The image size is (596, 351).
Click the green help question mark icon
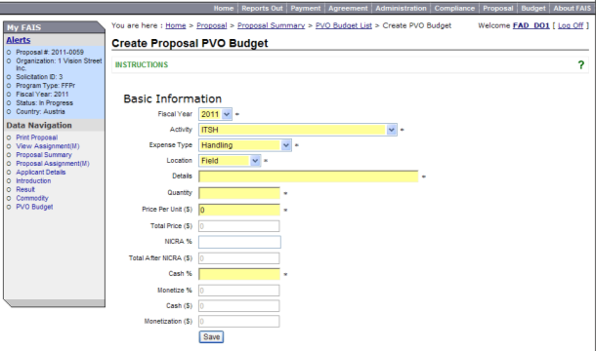(580, 65)
